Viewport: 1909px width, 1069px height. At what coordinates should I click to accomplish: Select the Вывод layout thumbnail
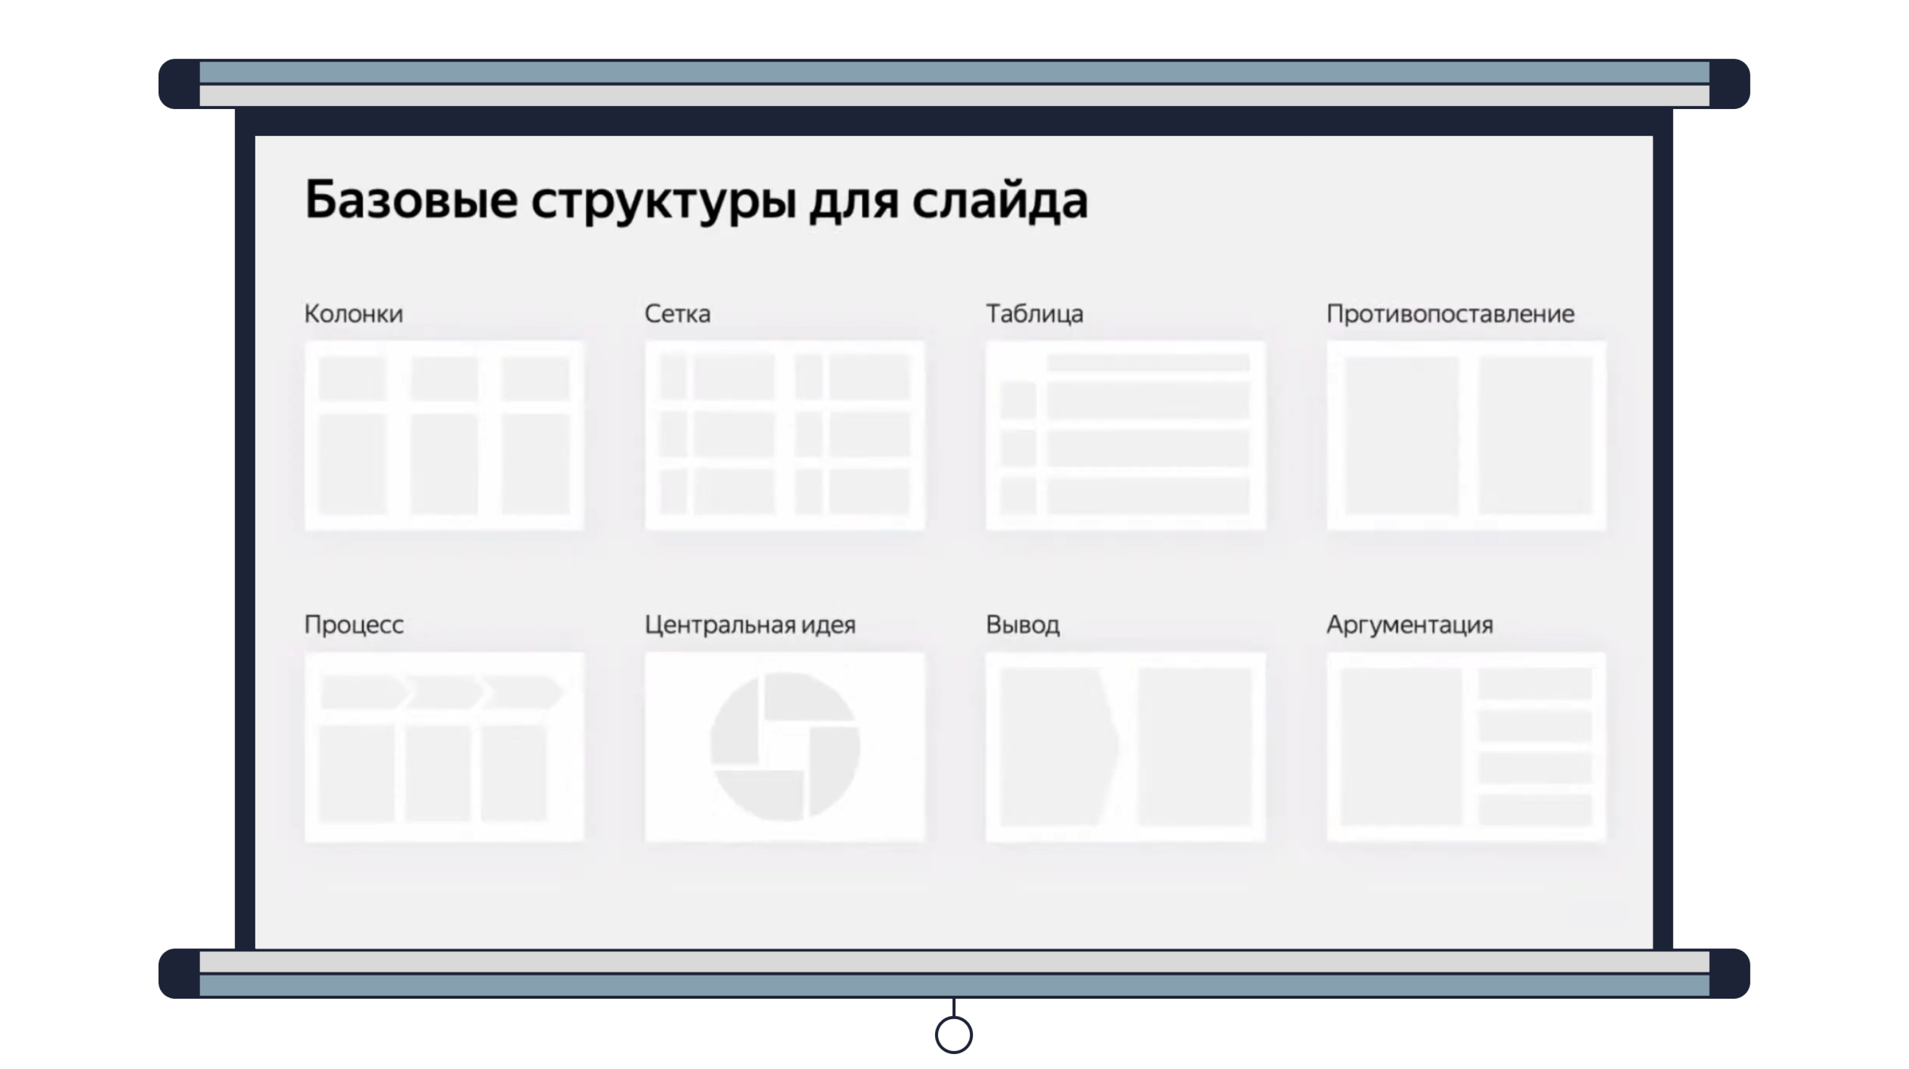tap(1126, 747)
